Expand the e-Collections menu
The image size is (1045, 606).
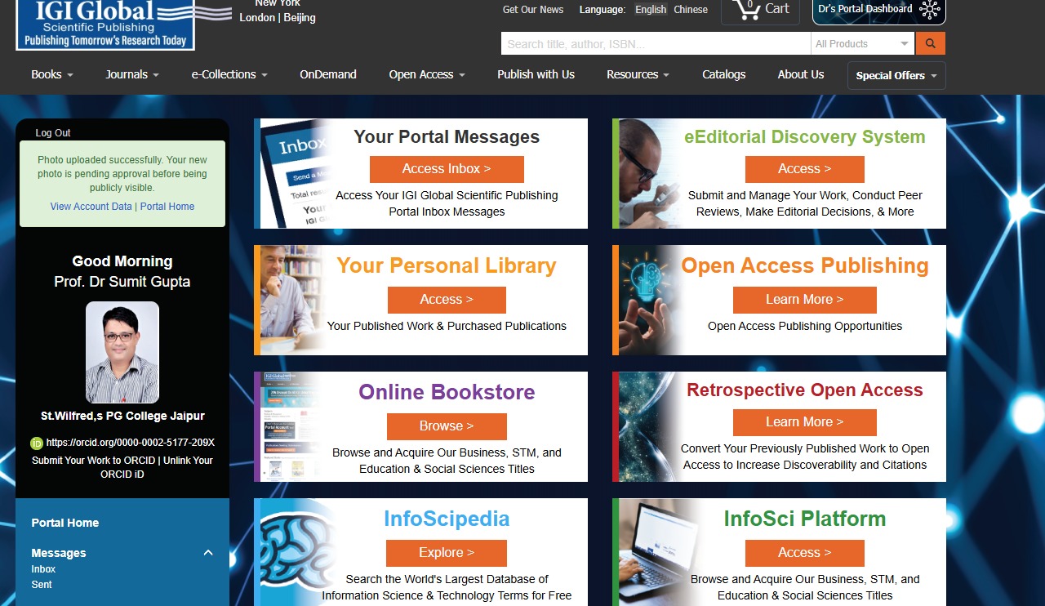click(229, 74)
